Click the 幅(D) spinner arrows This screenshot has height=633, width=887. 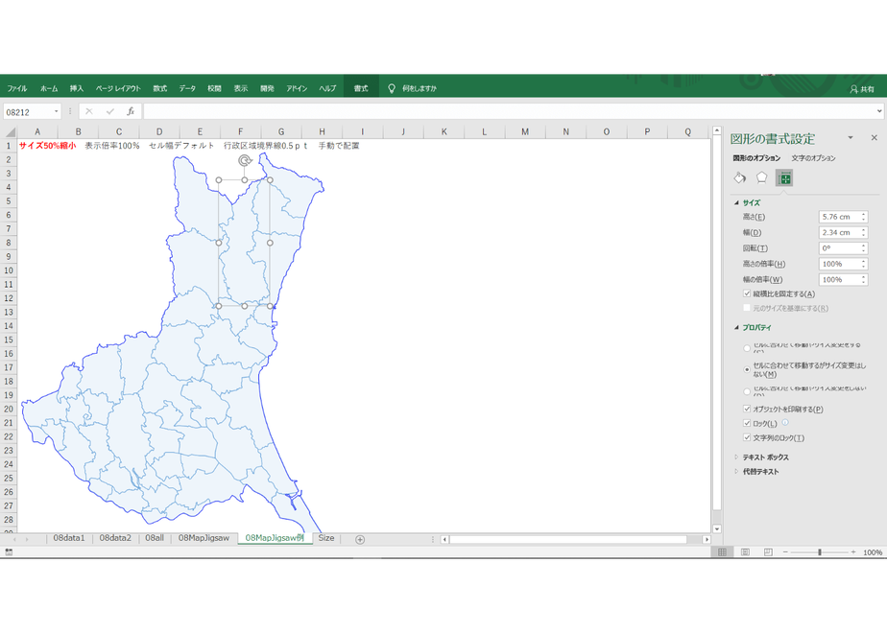(864, 232)
